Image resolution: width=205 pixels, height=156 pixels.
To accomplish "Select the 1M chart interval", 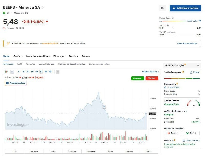I will pyautogui.click(x=50, y=72).
